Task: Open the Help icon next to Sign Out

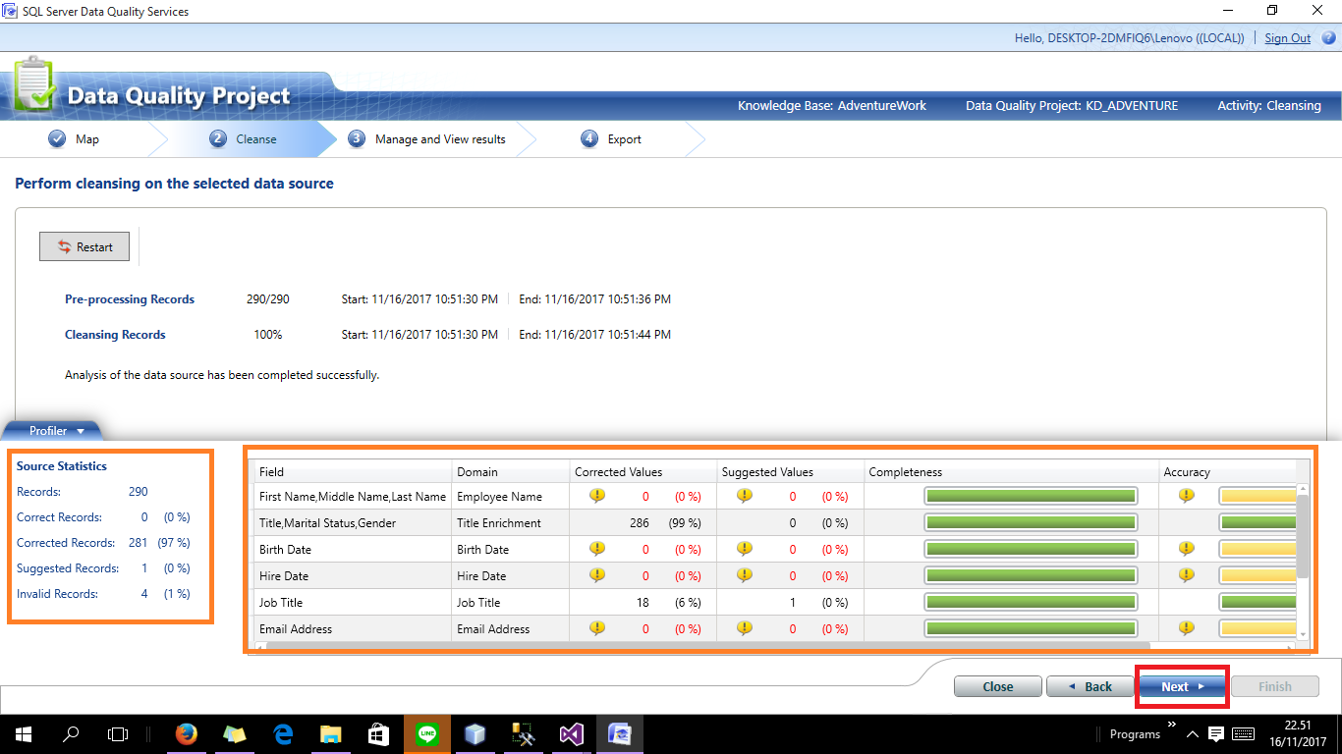Action: [x=1328, y=38]
